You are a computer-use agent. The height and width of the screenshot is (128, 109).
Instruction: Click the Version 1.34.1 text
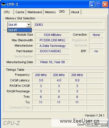click(94, 115)
